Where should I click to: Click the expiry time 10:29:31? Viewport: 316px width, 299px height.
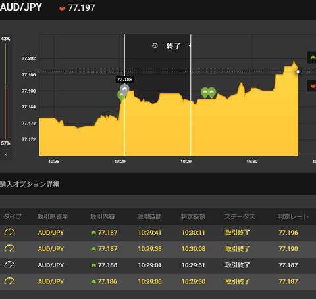click(x=194, y=265)
